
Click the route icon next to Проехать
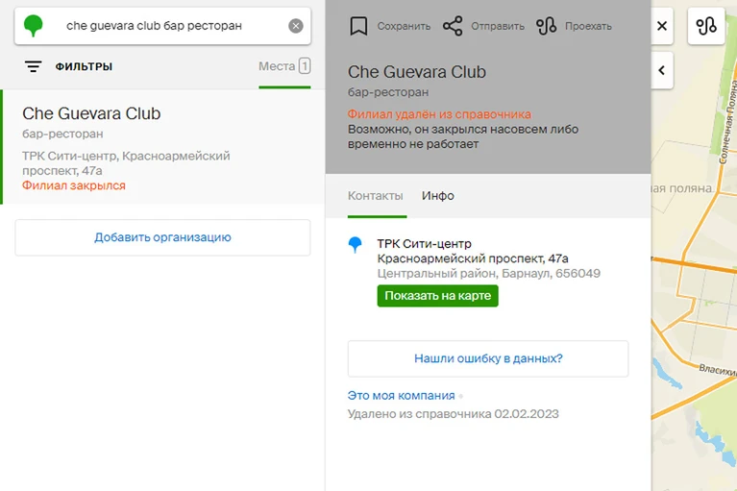coord(546,26)
